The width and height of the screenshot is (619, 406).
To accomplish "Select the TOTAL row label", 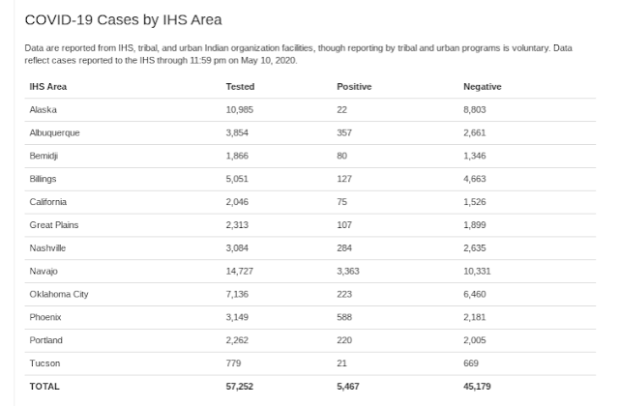I will pyautogui.click(x=44, y=386).
